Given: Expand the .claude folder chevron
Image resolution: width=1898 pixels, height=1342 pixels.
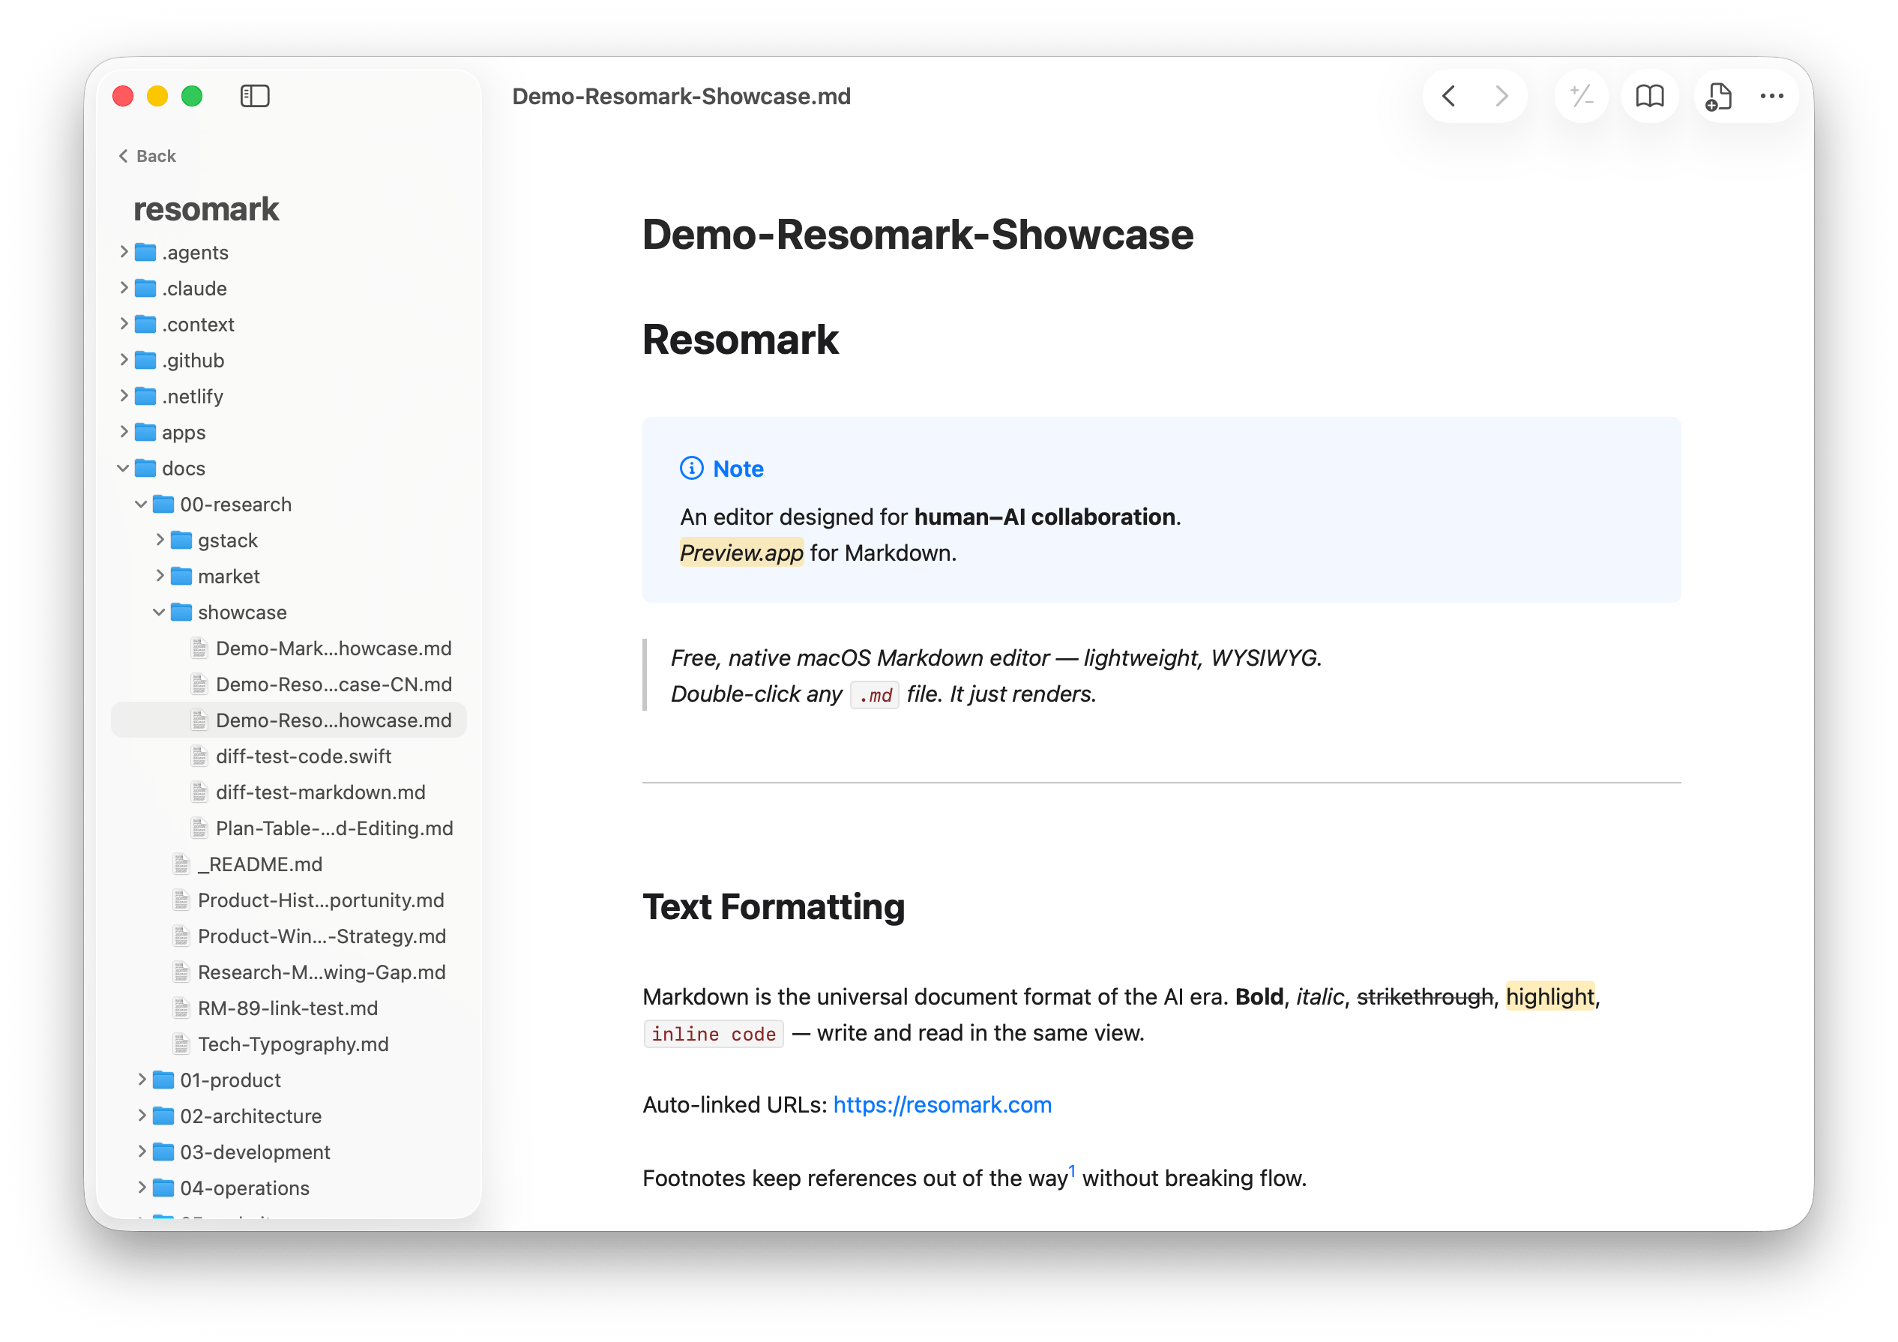Looking at the screenshot, I should (124, 288).
